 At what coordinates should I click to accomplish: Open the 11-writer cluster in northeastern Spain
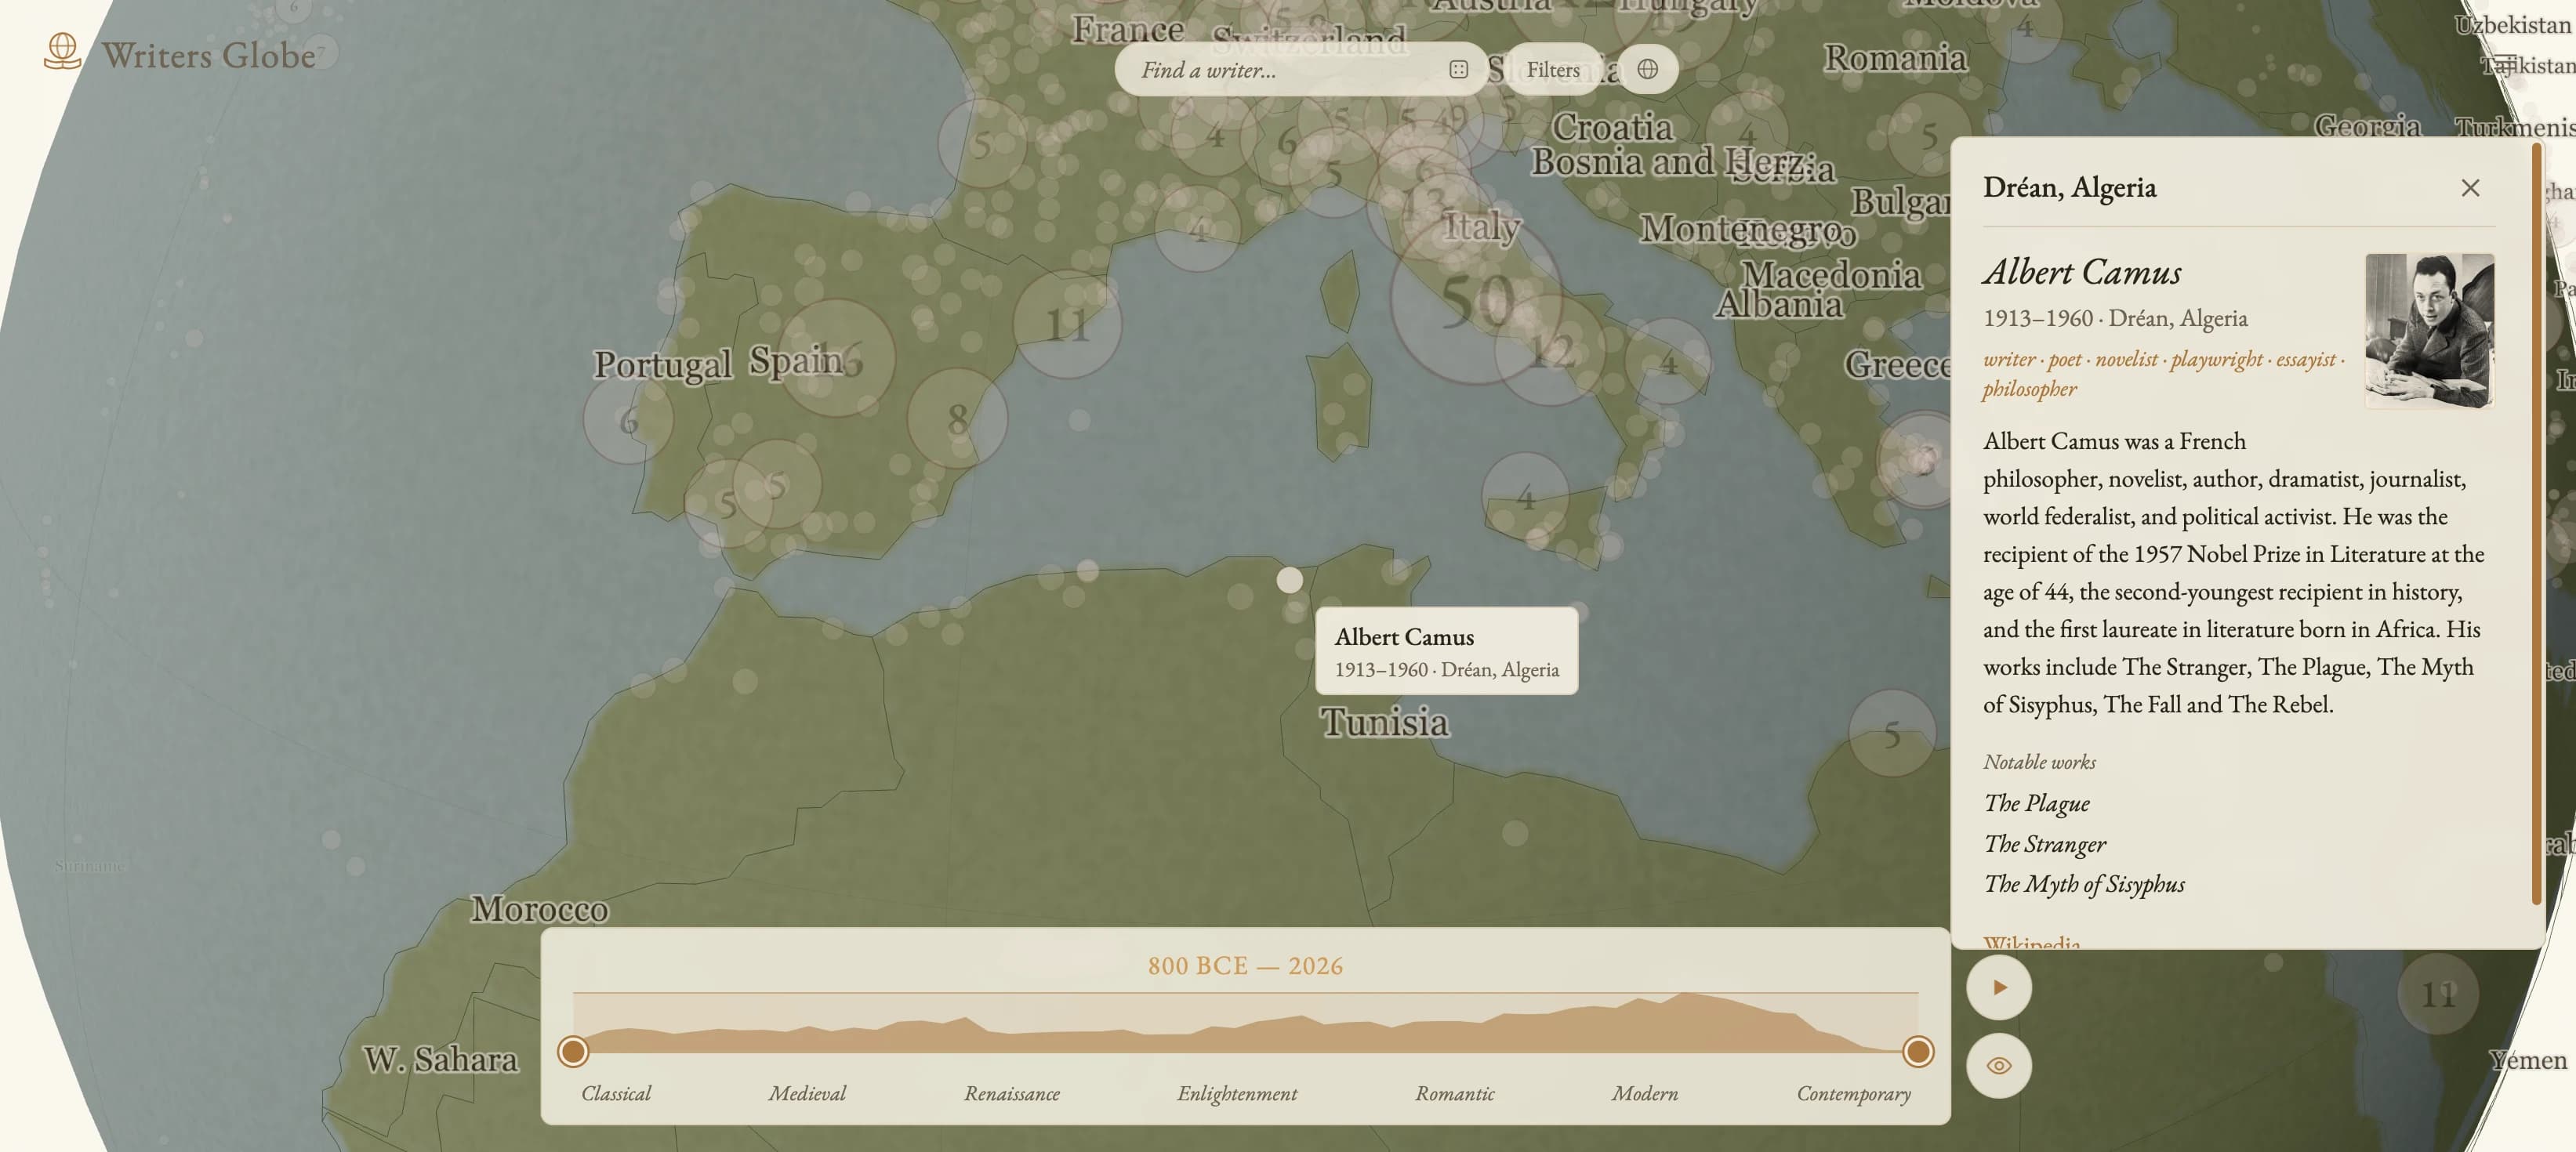click(x=1067, y=324)
